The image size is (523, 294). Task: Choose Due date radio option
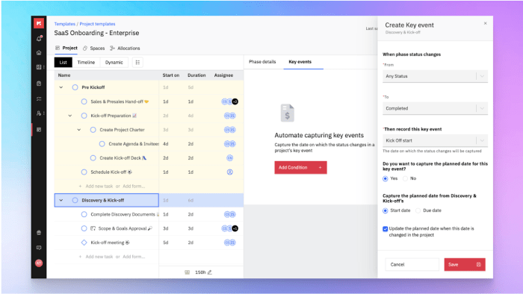pyautogui.click(x=418, y=210)
